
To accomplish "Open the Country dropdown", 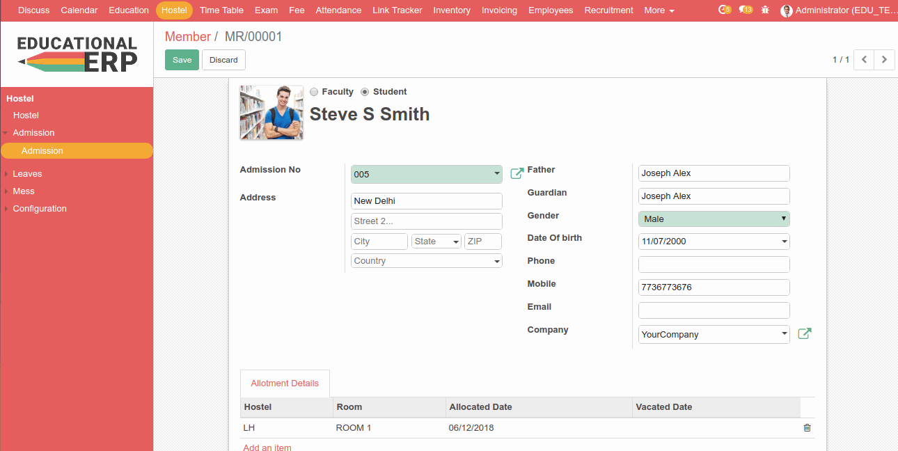I will [426, 261].
